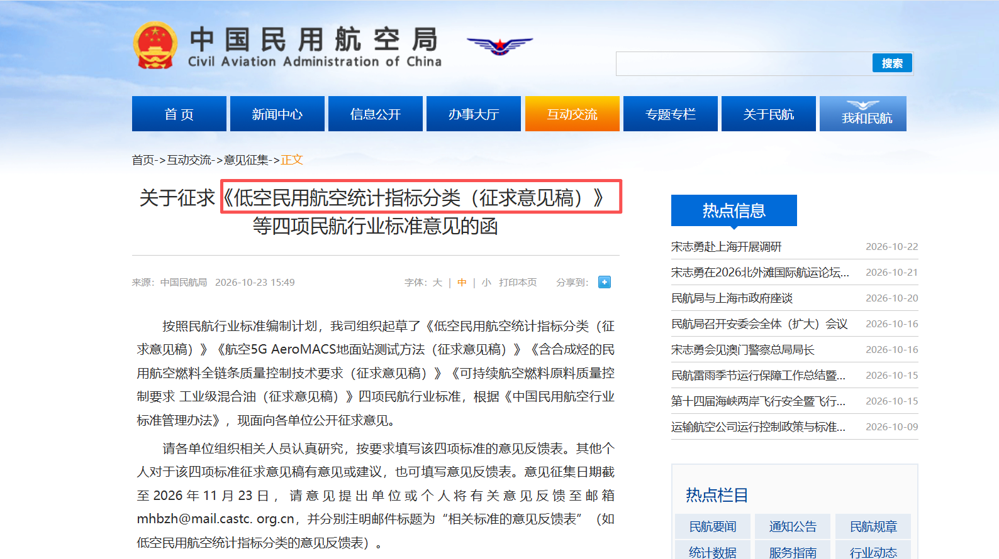Open news 运输航空公司运行控制政策与标准
Image resolution: width=999 pixels, height=559 pixels.
758,427
